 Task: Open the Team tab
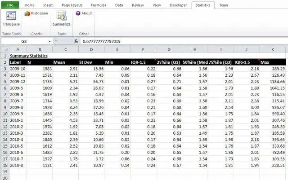pos(224,5)
